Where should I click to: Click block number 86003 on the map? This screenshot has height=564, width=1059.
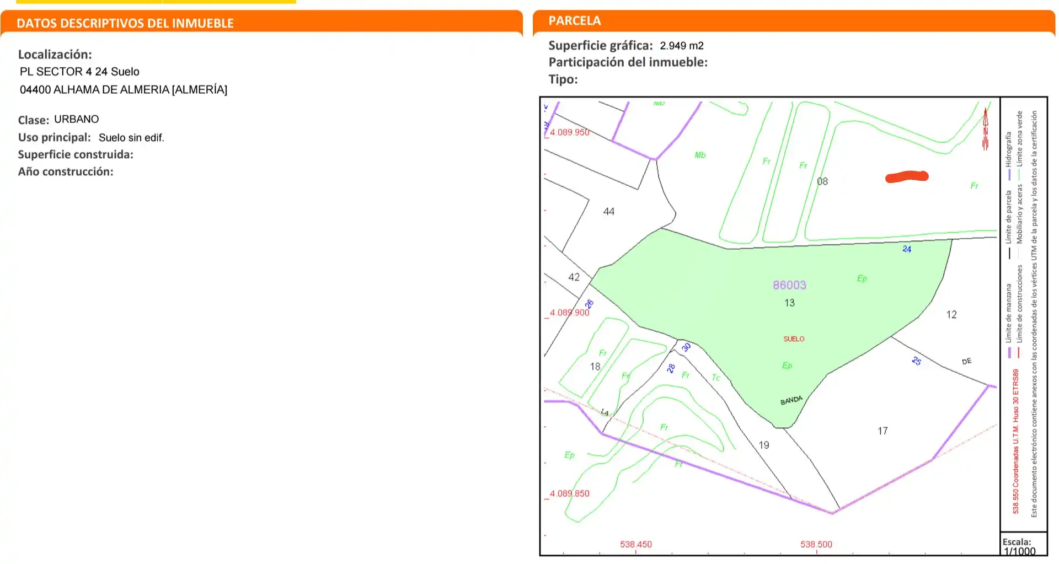[x=789, y=285]
